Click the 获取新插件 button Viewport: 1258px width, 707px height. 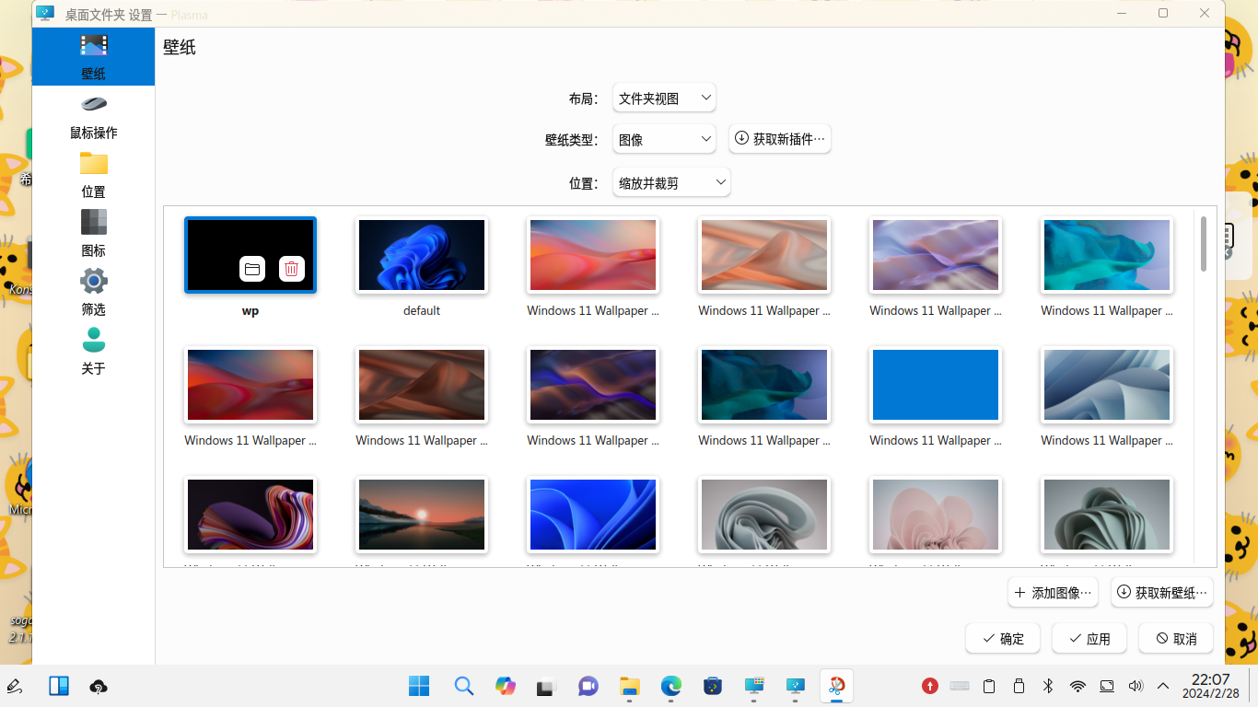[x=780, y=139]
